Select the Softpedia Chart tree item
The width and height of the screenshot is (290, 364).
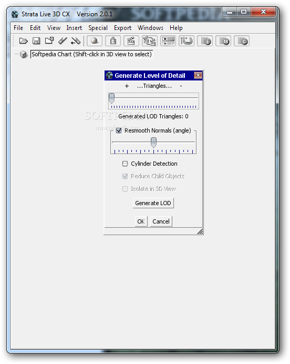pos(91,54)
